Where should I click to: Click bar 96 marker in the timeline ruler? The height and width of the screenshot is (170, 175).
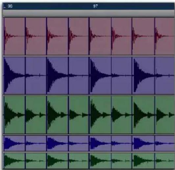pos(10,6)
